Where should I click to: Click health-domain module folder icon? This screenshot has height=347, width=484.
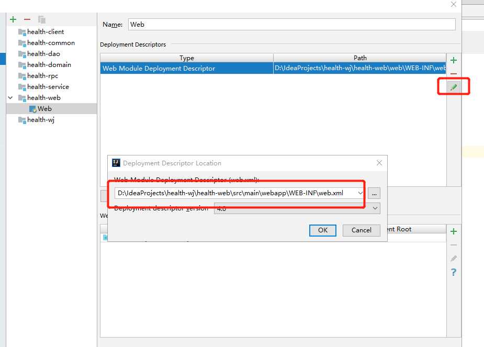22,65
